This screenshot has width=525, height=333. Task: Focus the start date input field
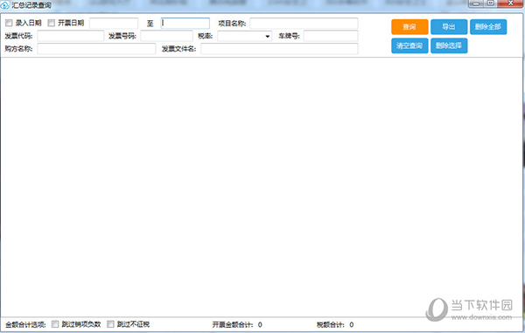pos(114,23)
